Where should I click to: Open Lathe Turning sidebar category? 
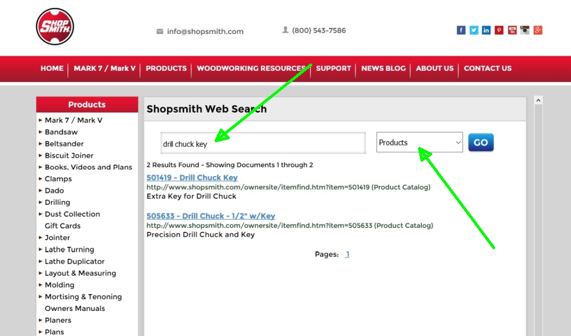(69, 250)
